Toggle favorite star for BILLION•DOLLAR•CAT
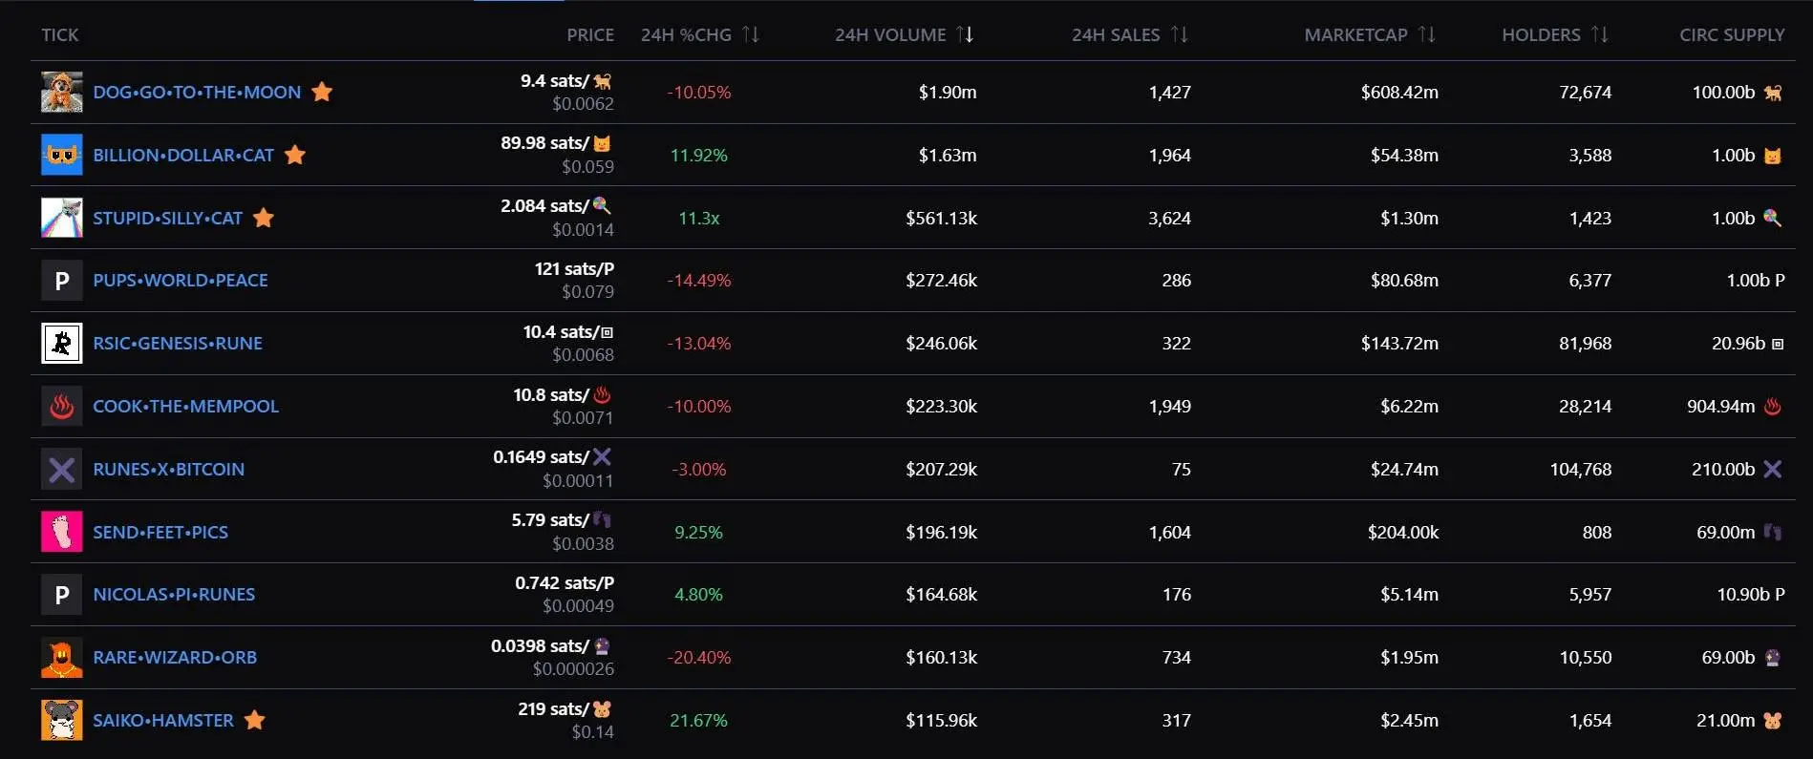 [x=295, y=155]
